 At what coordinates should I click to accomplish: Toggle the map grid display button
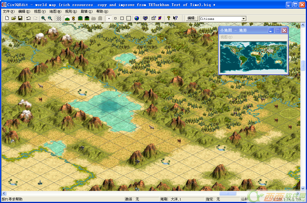tap(59, 18)
